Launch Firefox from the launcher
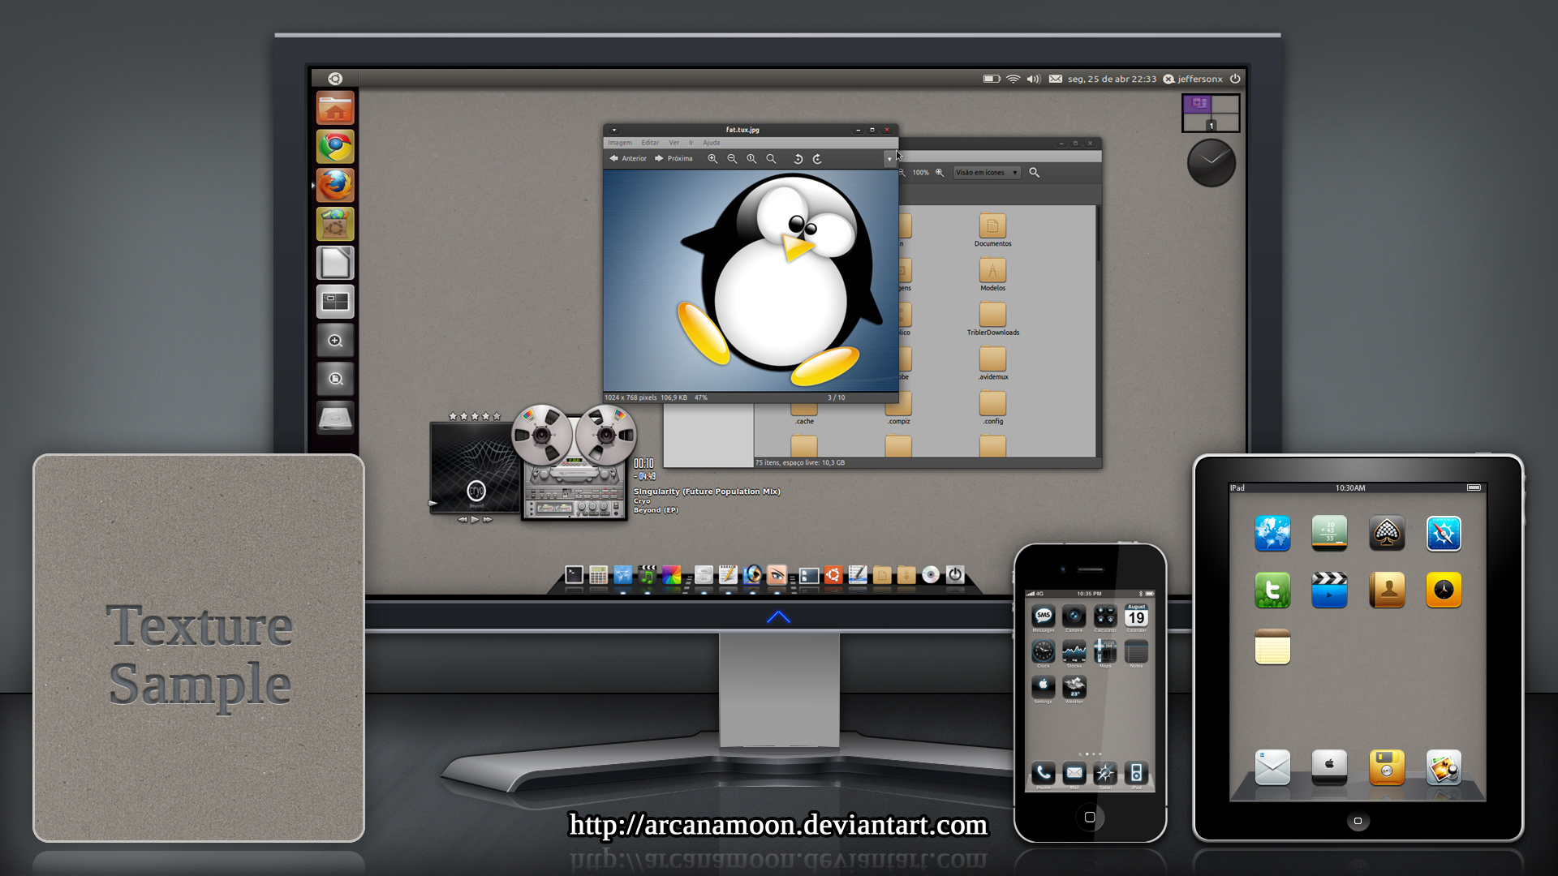Viewport: 1558px width, 876px height. (335, 185)
